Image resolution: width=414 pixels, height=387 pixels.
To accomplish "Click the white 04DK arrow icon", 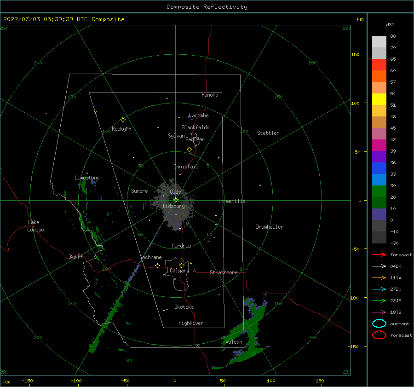I will (379, 266).
